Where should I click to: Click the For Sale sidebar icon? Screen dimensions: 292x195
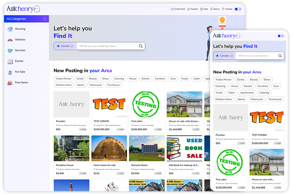[x=10, y=72]
